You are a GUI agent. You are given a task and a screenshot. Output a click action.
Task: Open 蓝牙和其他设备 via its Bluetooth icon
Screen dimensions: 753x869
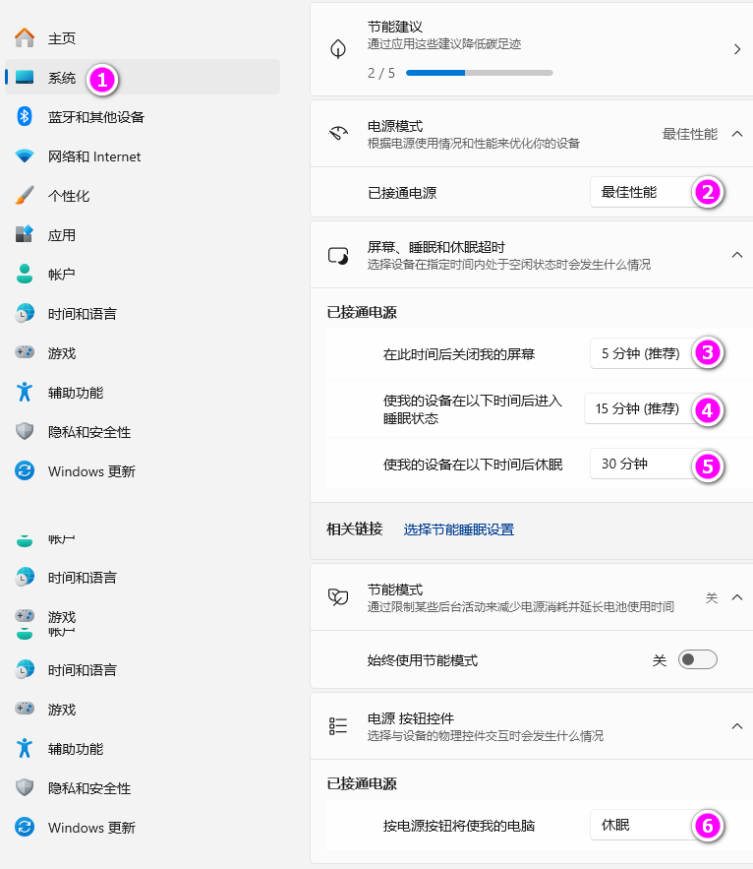click(25, 116)
